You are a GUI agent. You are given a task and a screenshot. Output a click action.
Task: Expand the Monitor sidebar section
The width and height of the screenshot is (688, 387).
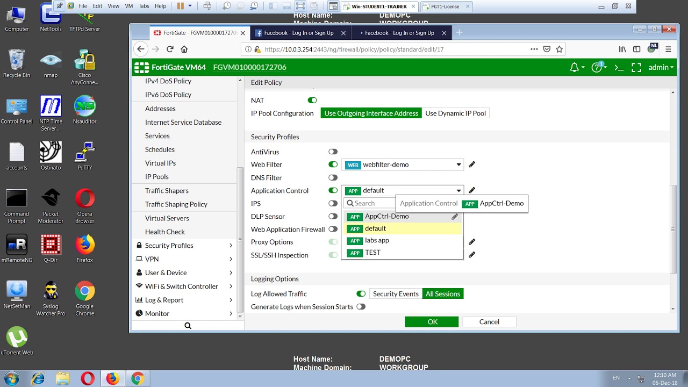[185, 313]
